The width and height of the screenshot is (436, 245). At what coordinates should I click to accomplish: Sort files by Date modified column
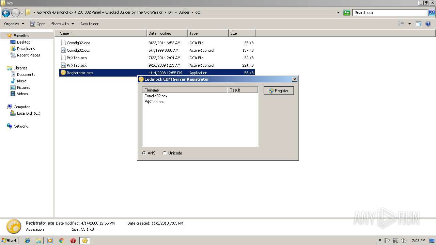tap(167, 33)
